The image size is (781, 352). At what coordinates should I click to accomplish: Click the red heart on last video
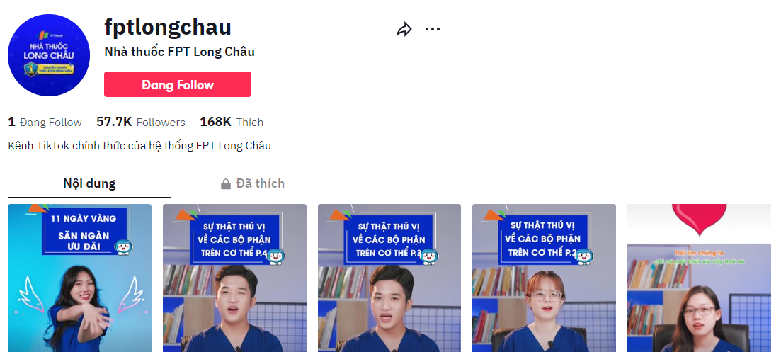point(700,218)
